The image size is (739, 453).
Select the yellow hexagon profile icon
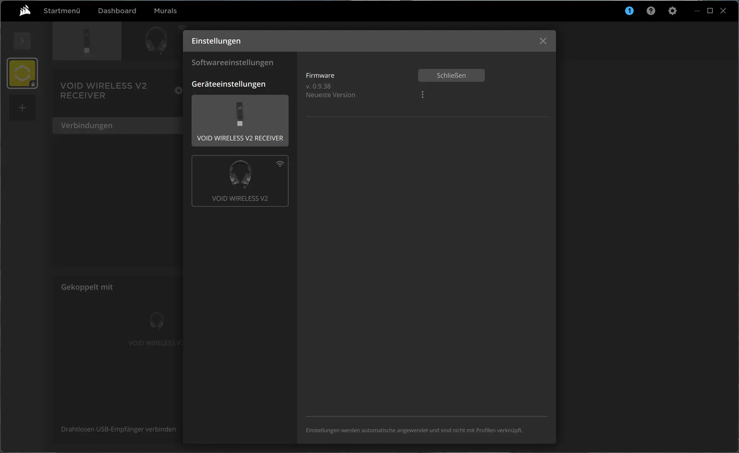22,73
